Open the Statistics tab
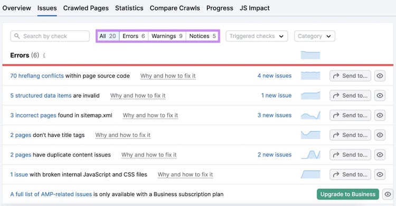The image size is (396, 206). coord(129,8)
